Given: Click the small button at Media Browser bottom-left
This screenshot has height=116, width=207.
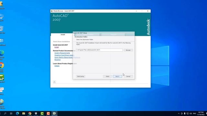Looking at the screenshot, I should pos(54,82).
